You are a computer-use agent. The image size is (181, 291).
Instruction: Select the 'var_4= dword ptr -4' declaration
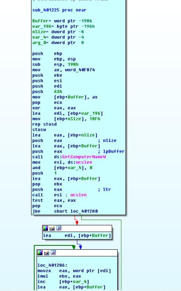pos(58,37)
